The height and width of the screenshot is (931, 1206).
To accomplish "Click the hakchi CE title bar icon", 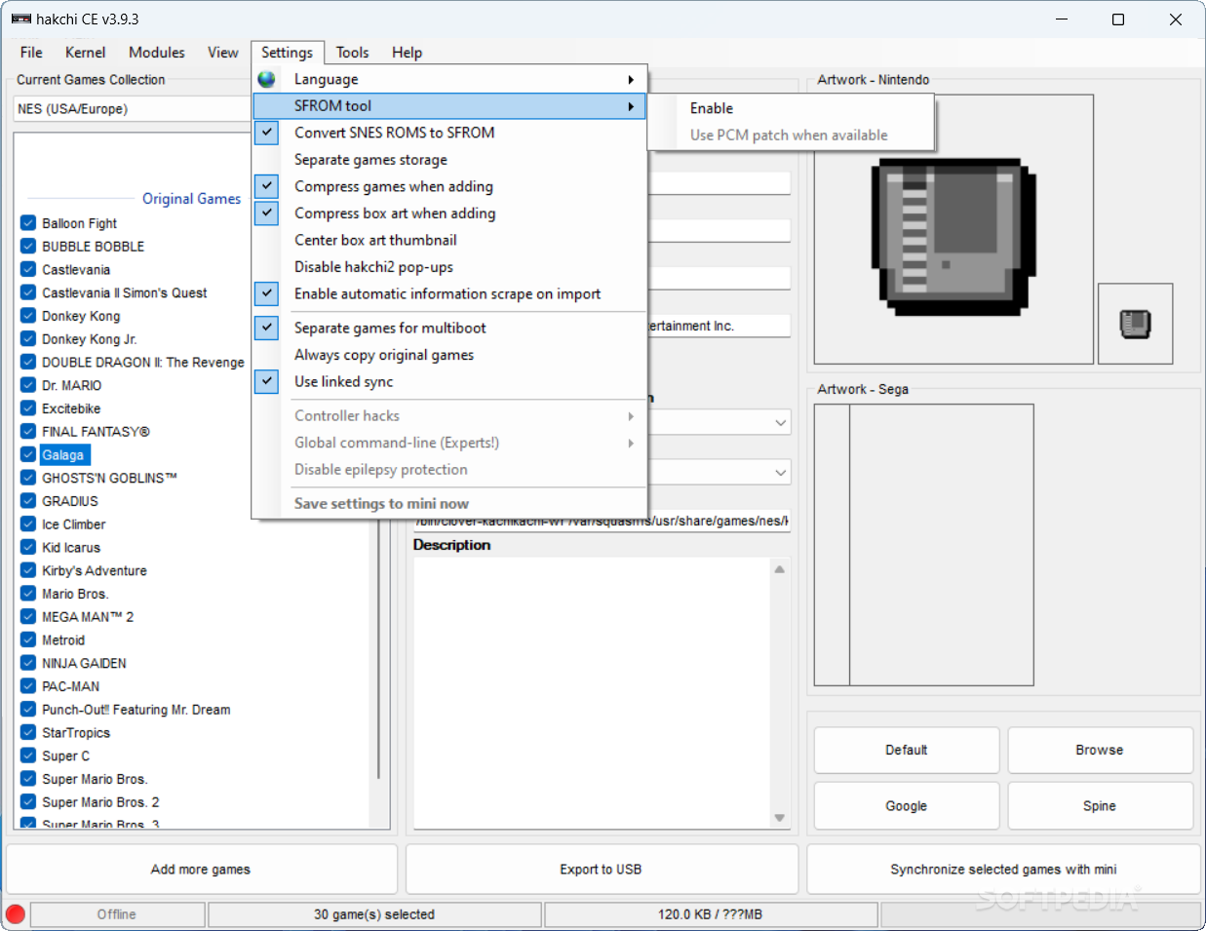I will 21,19.
